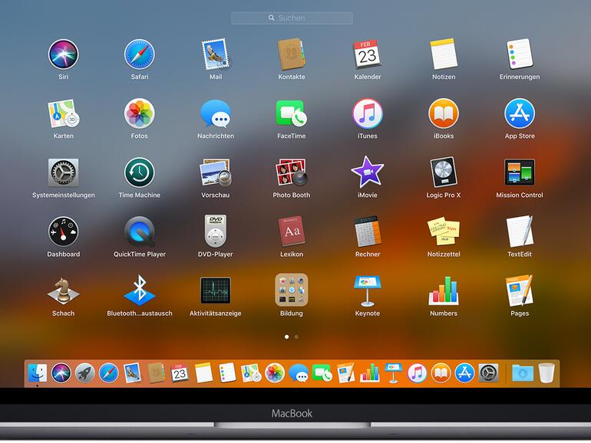Open Fotos app in Launchpad grid

click(x=140, y=113)
